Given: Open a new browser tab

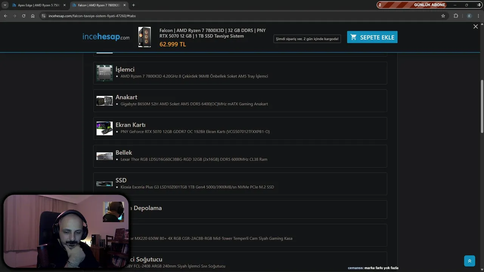Looking at the screenshot, I should point(133,5).
